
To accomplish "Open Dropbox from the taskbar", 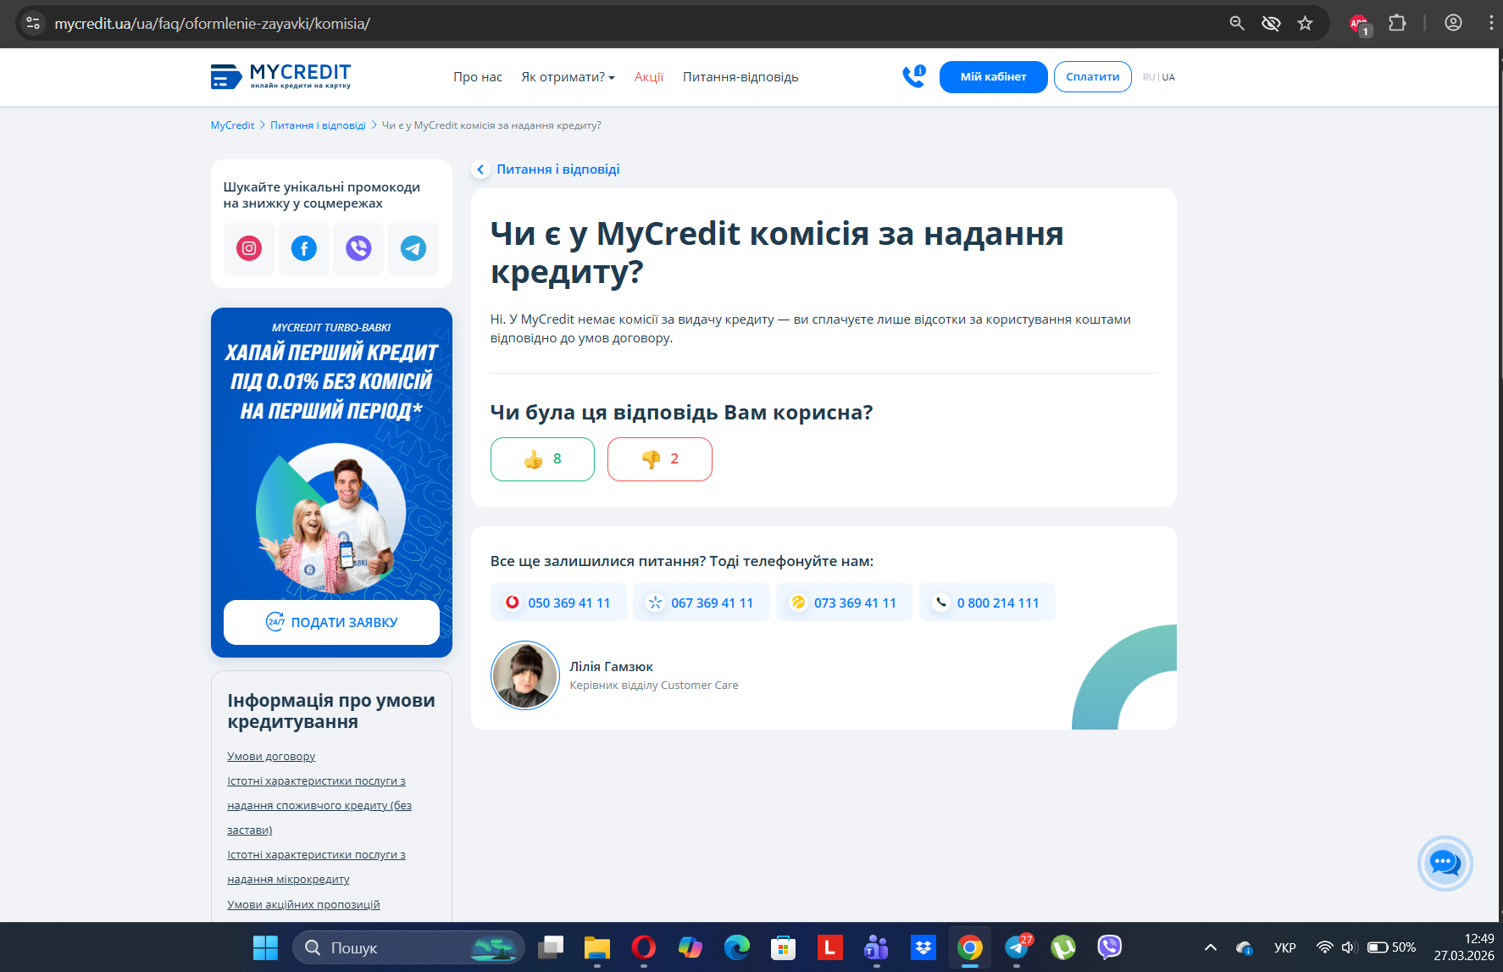I will [923, 947].
